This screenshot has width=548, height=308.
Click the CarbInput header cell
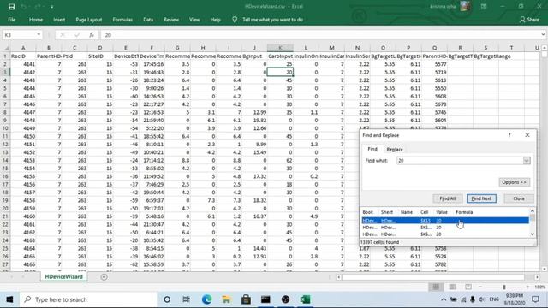280,56
